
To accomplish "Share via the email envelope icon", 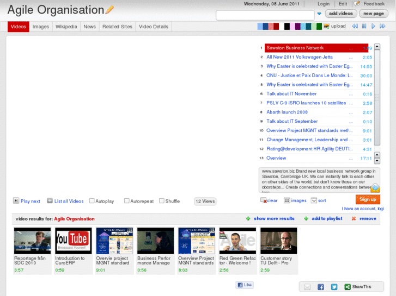I will click(x=307, y=287).
